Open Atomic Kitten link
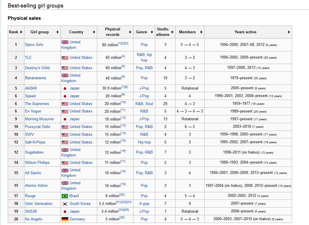 (36, 186)
